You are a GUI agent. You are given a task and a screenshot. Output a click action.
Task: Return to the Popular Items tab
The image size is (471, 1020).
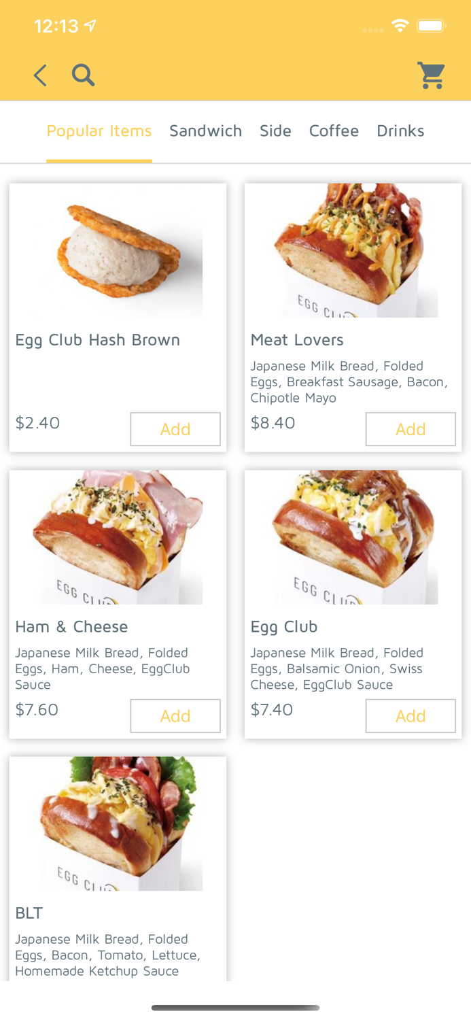click(99, 131)
